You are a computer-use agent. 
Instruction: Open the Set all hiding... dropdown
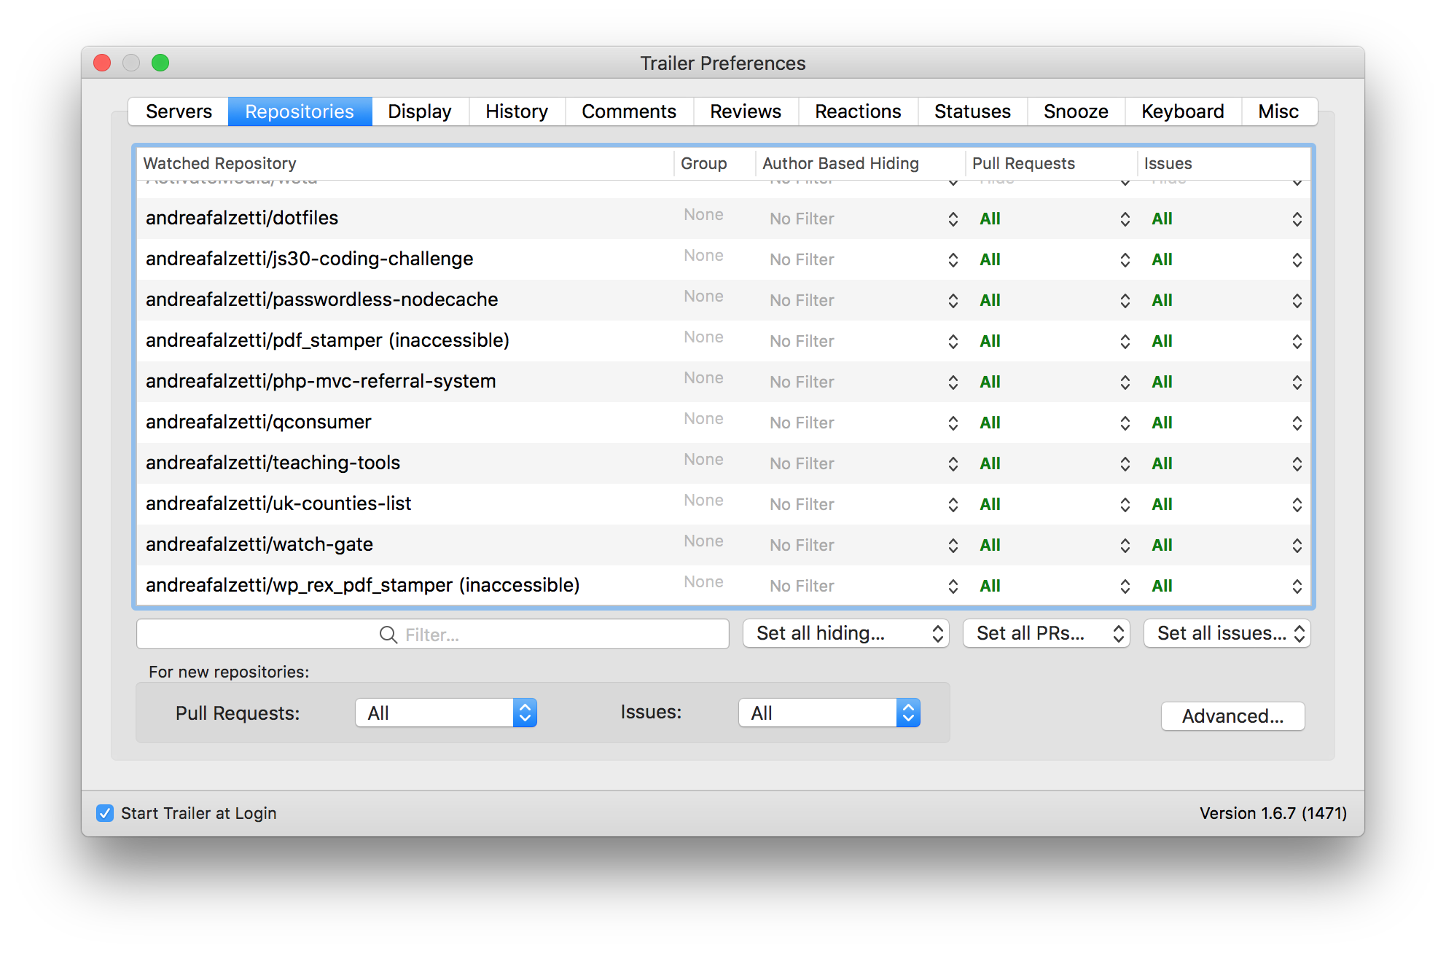pos(845,633)
